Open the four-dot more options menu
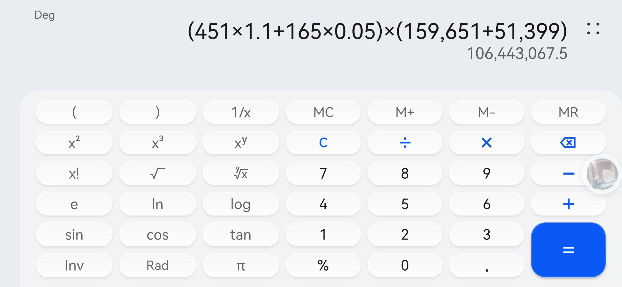 pos(593,29)
